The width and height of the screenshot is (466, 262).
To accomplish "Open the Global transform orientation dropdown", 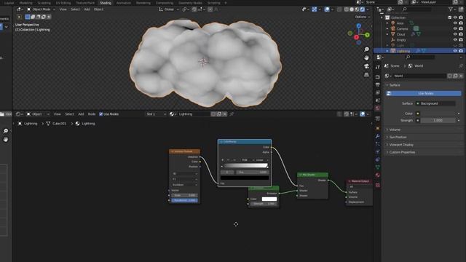I will point(169,9).
